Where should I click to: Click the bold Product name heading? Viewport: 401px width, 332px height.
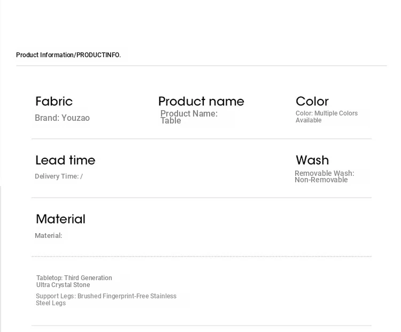[x=201, y=102]
